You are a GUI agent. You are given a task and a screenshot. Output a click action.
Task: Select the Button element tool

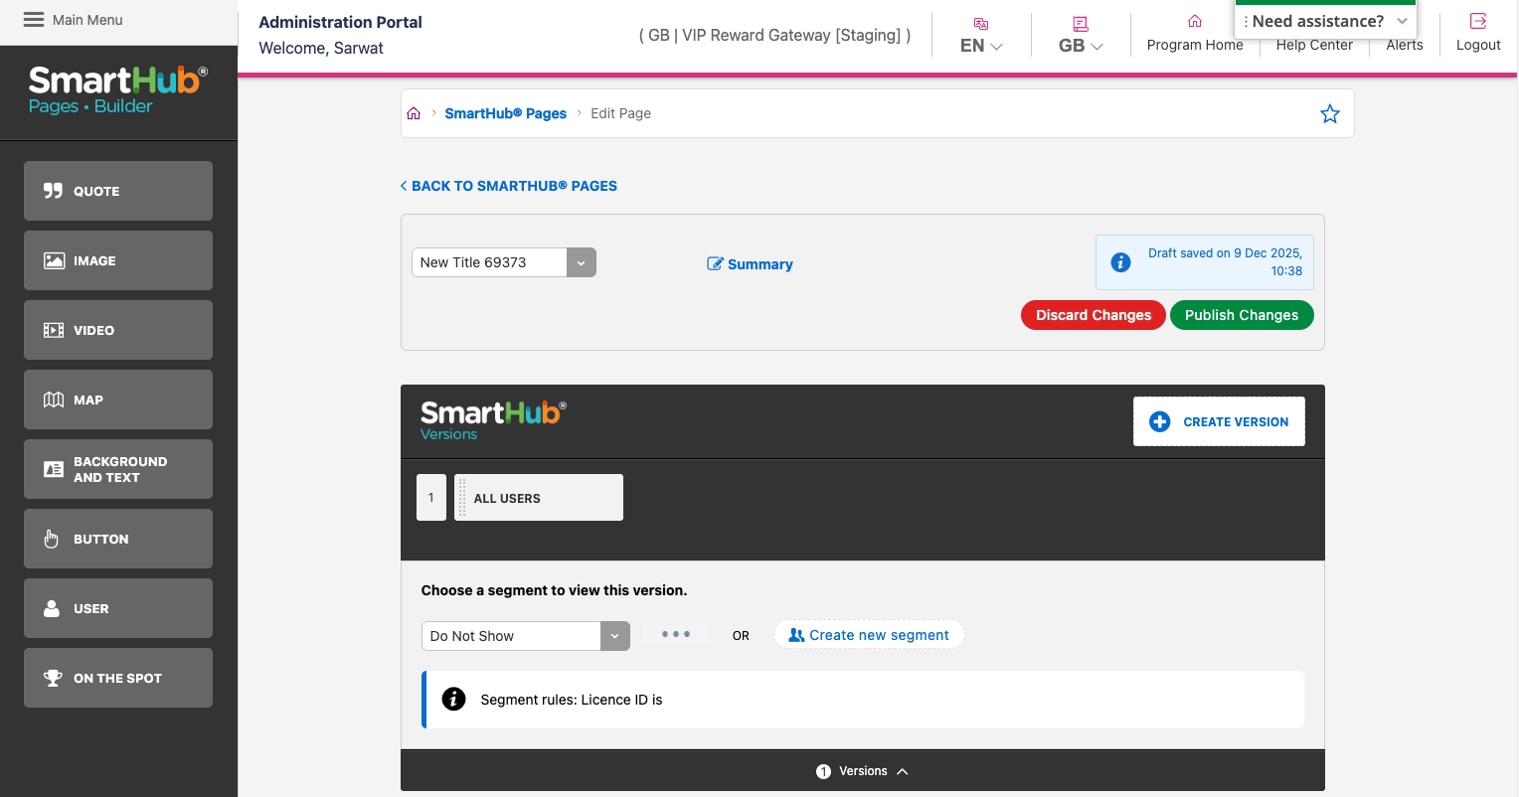tap(117, 539)
